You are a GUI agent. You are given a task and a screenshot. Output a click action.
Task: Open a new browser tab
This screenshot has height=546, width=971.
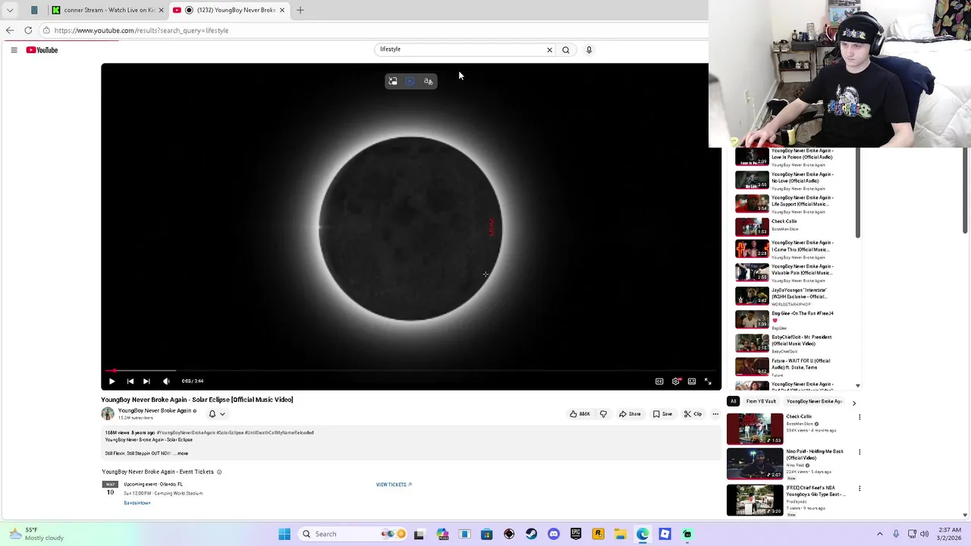pos(300,10)
